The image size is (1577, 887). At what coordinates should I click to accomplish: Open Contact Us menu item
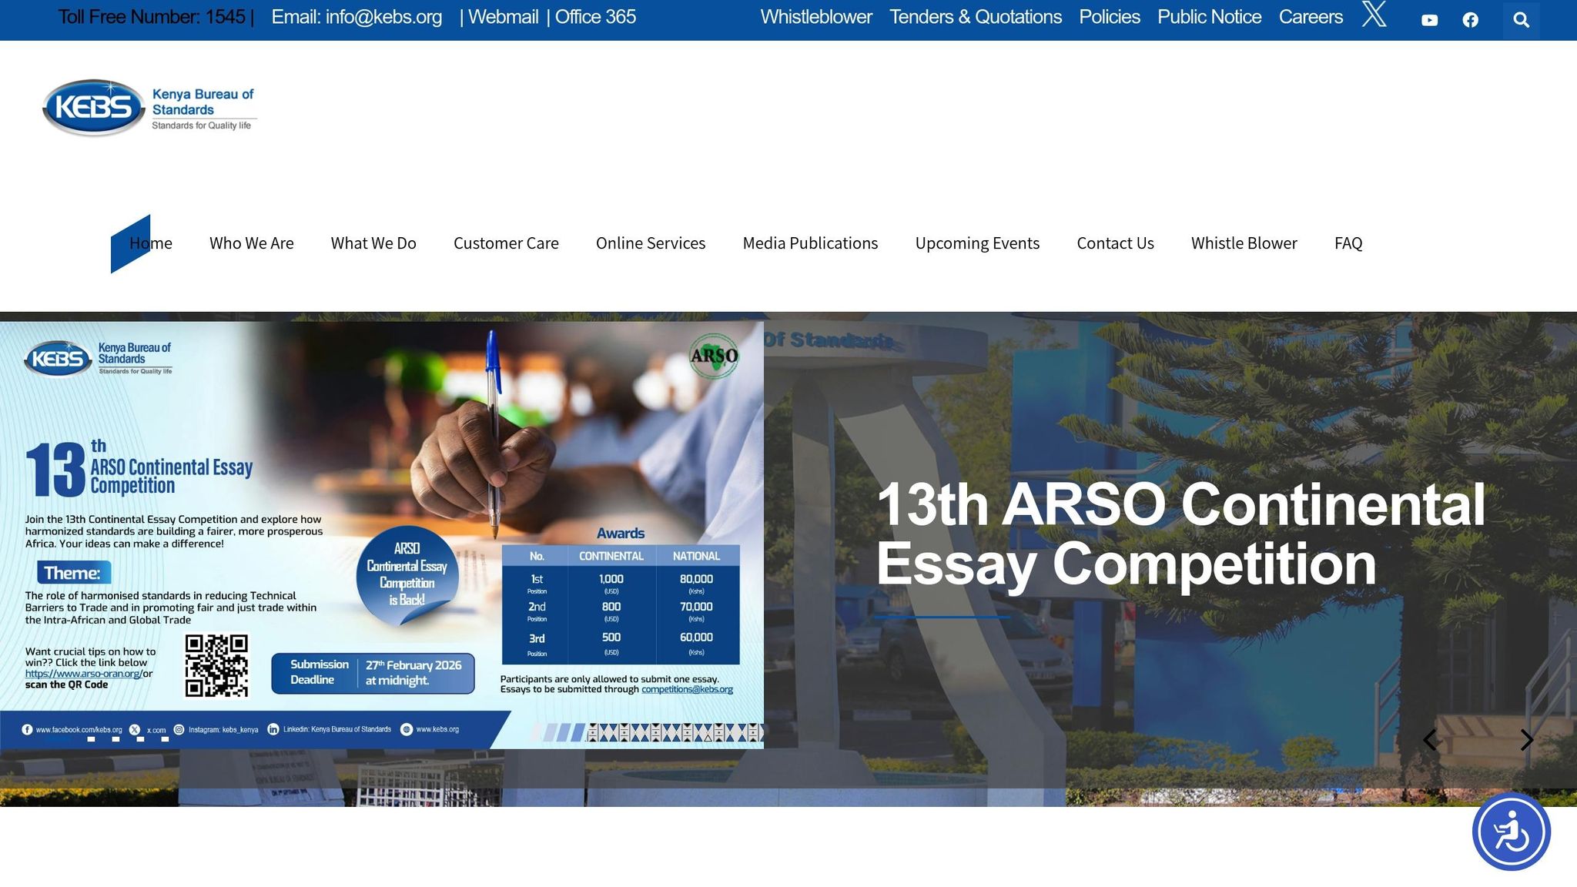(x=1115, y=243)
